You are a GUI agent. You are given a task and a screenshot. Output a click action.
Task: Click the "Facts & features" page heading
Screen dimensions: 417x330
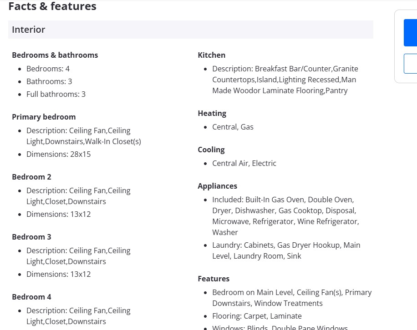click(52, 6)
